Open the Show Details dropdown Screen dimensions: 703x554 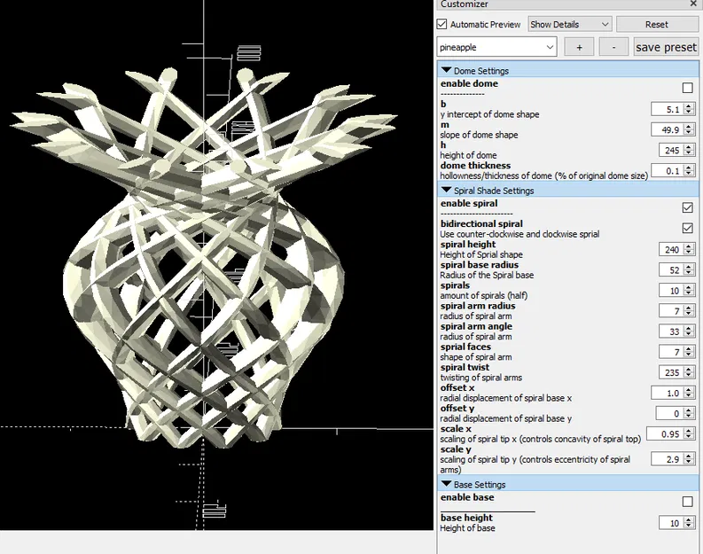click(x=570, y=24)
